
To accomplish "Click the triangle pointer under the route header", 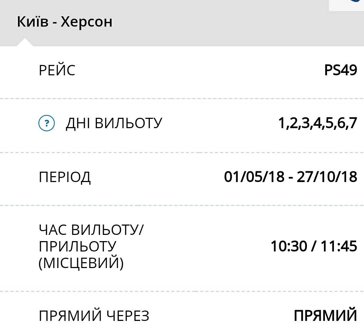I will coord(25,42).
